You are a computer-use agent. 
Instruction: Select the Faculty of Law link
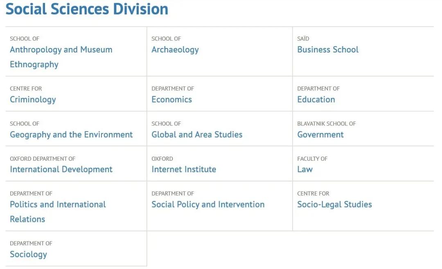click(x=305, y=170)
